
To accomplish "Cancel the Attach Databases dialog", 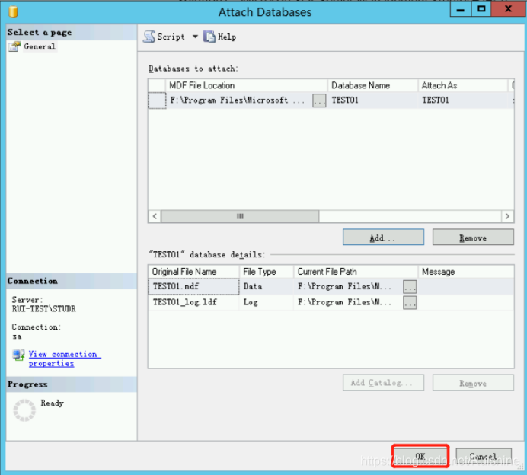I will 483,456.
